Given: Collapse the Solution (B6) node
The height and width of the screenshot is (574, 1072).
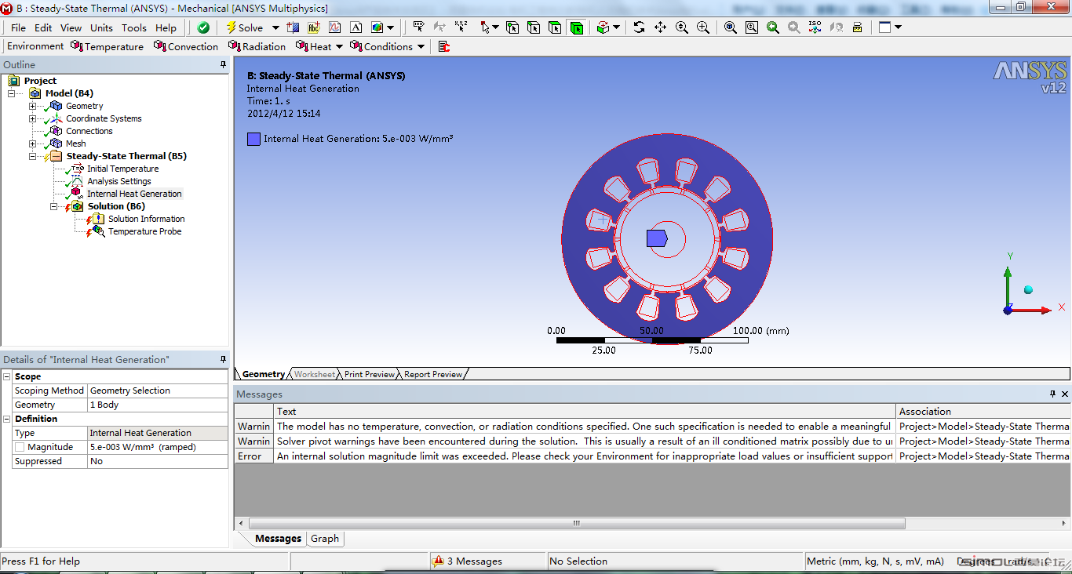Looking at the screenshot, I should 54,206.
